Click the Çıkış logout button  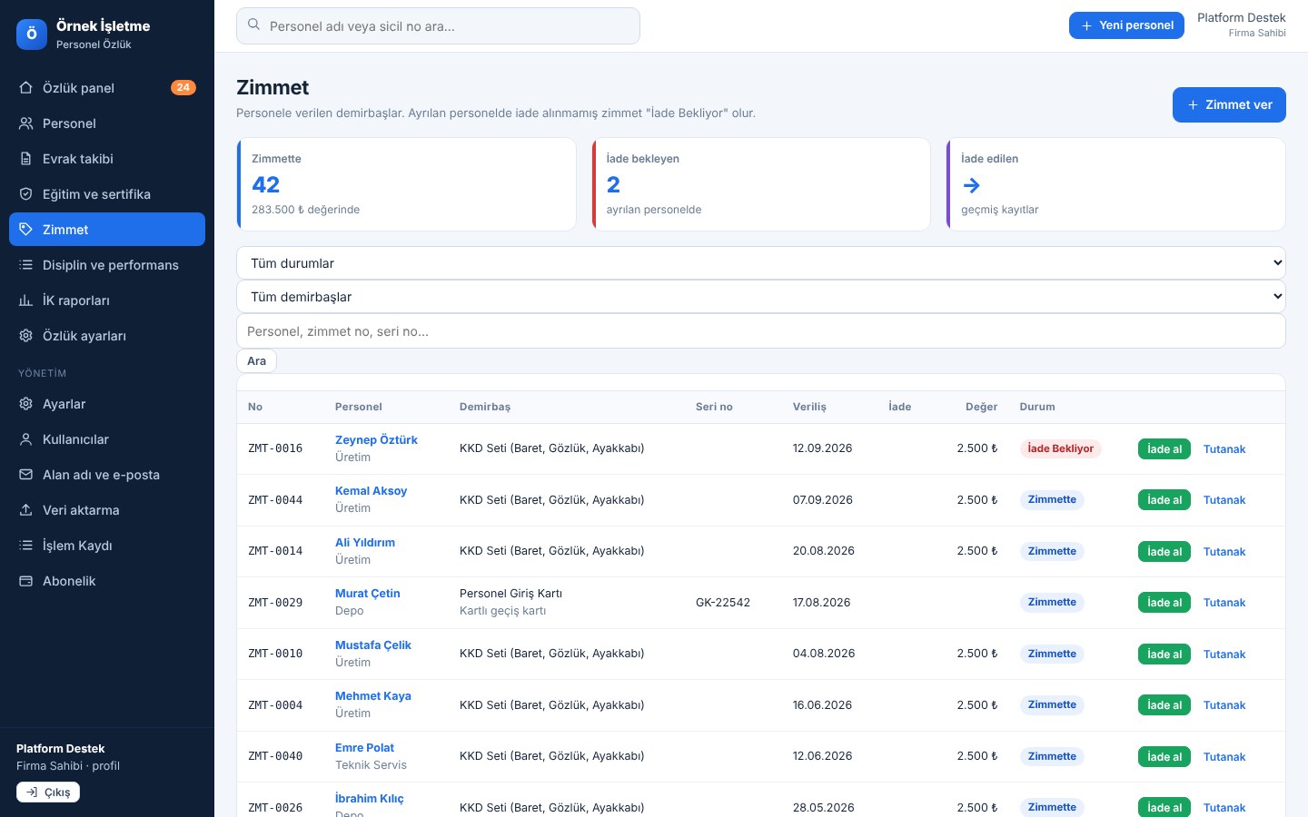pos(48,792)
